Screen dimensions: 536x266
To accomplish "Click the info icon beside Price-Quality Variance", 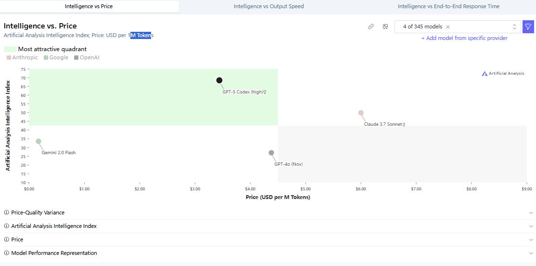I will 6,213.
